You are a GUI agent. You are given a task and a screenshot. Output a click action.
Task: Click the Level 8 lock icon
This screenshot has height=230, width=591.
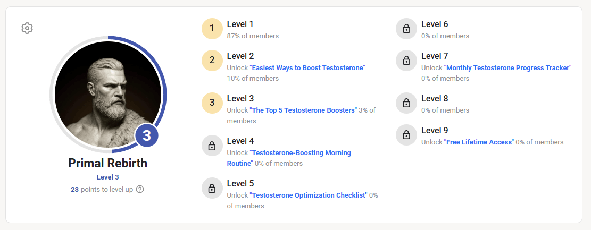click(x=406, y=103)
